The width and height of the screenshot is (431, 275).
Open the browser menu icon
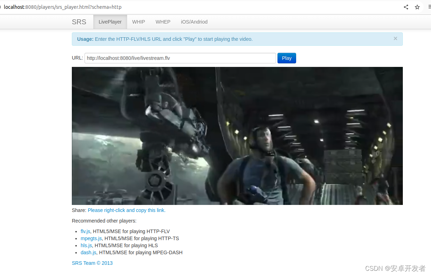pos(429,7)
